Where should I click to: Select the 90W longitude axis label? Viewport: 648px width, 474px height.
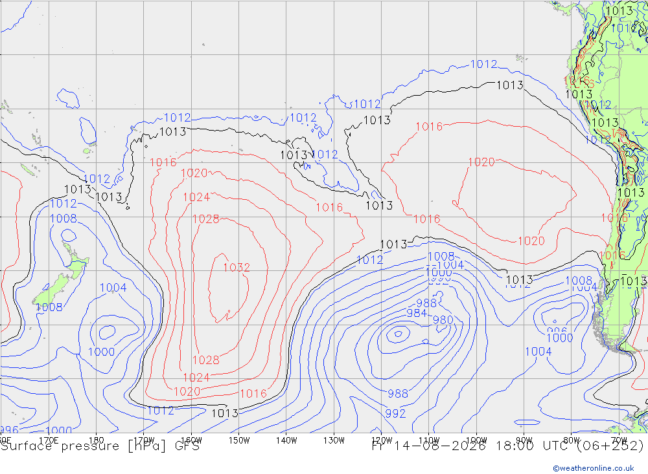(524, 440)
